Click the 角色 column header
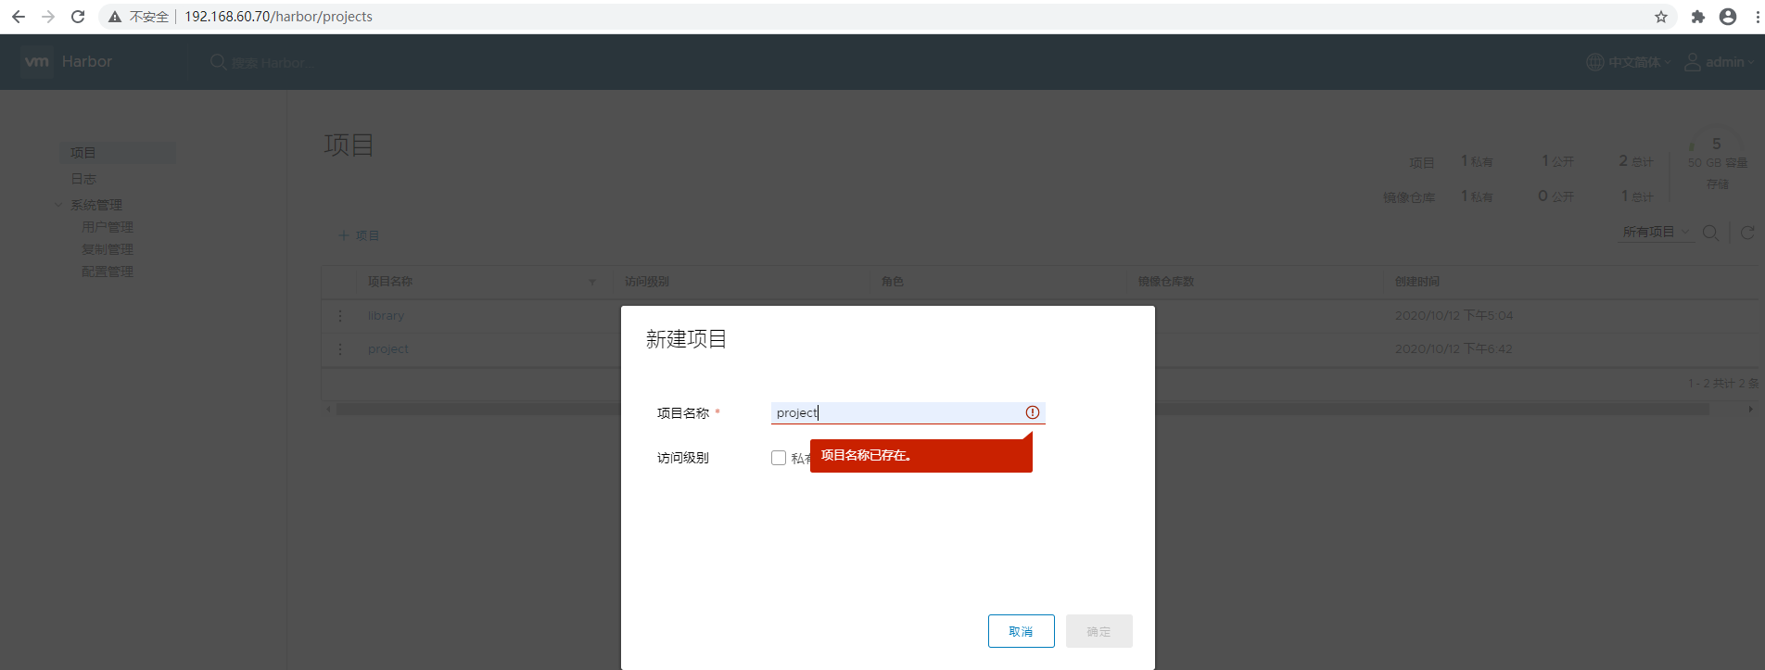The image size is (1765, 670). (x=893, y=282)
